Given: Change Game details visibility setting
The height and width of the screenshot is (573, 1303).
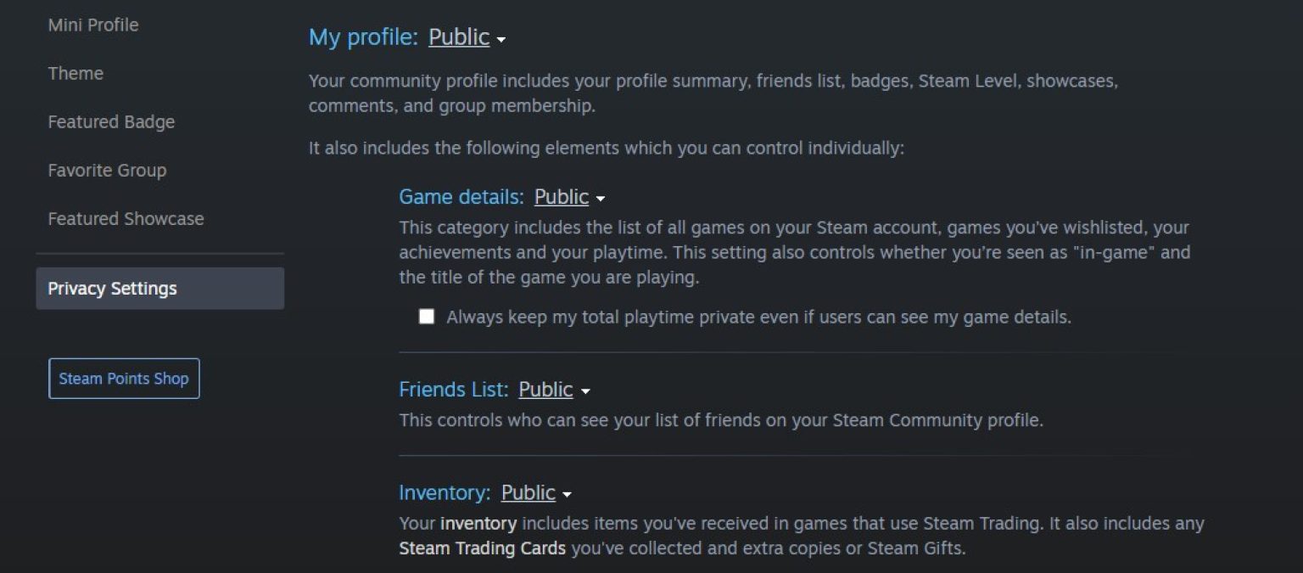Looking at the screenshot, I should [x=562, y=197].
